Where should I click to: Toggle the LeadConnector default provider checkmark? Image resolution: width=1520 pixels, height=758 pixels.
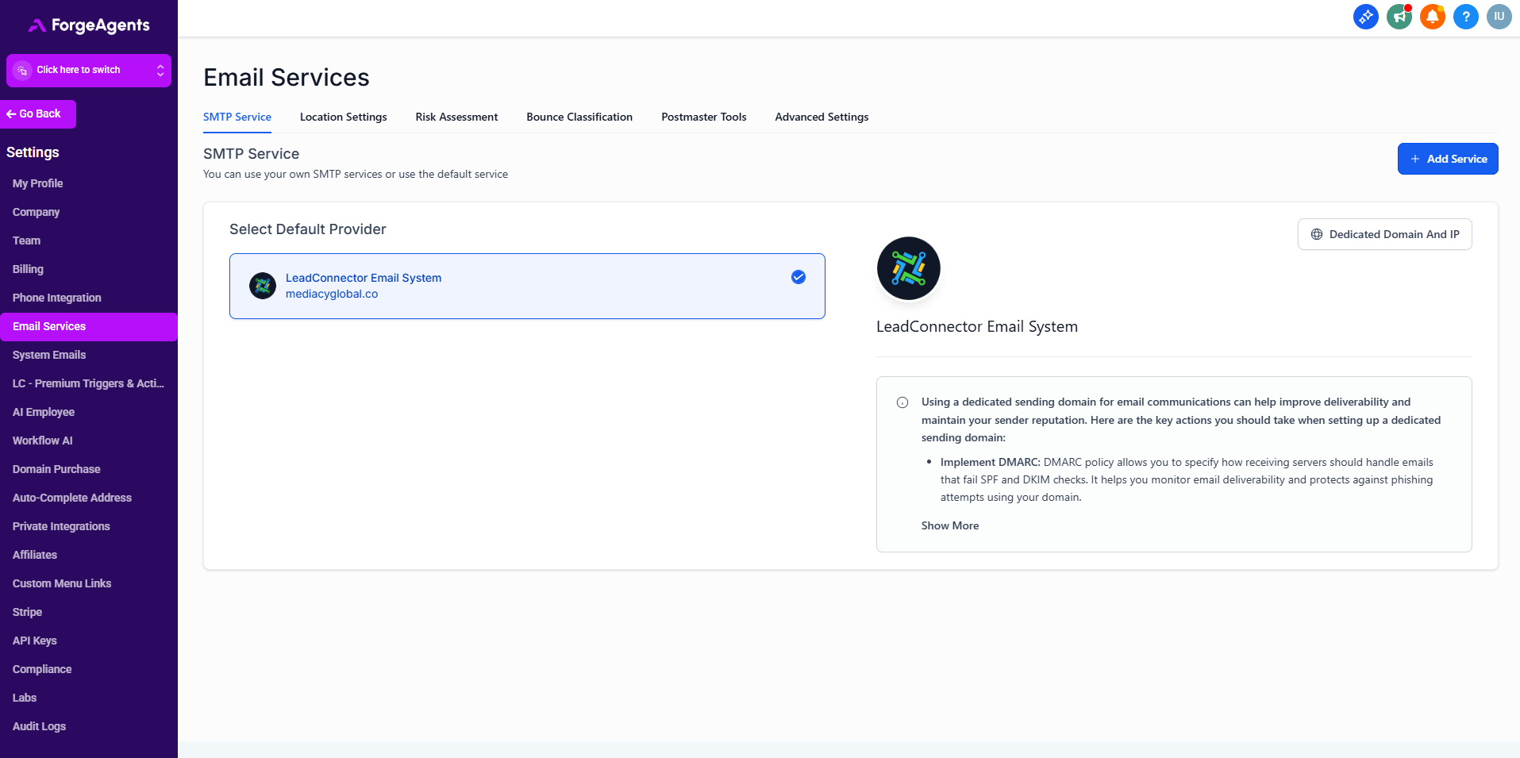coord(798,277)
